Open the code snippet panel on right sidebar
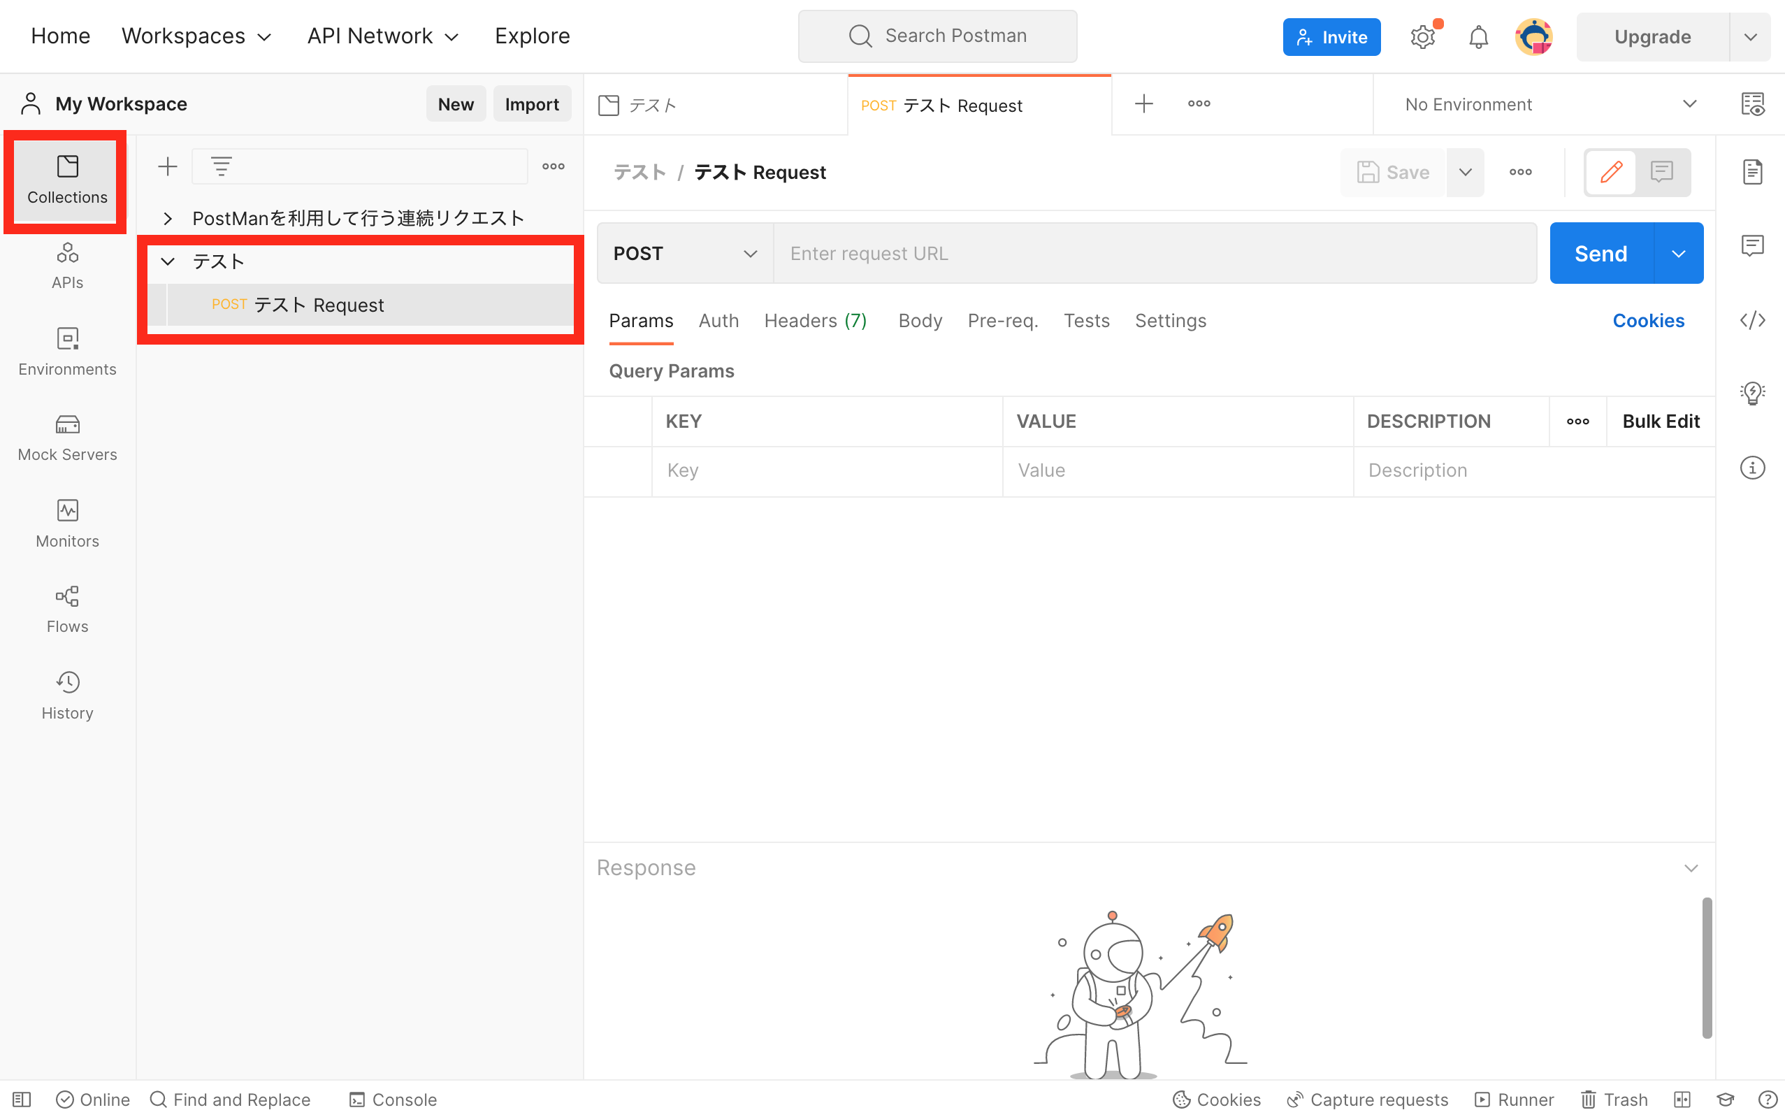 [x=1753, y=320]
